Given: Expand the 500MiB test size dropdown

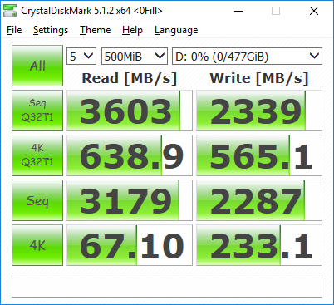Looking at the screenshot, I should 135,57.
